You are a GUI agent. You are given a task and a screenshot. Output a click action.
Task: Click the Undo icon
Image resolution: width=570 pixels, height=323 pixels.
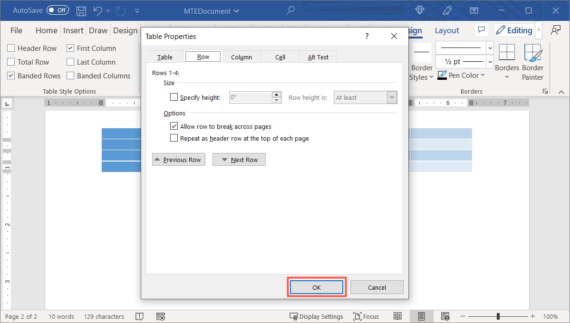pos(98,10)
